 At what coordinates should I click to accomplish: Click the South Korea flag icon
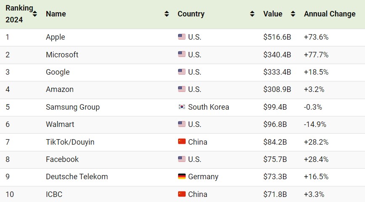tap(181, 107)
